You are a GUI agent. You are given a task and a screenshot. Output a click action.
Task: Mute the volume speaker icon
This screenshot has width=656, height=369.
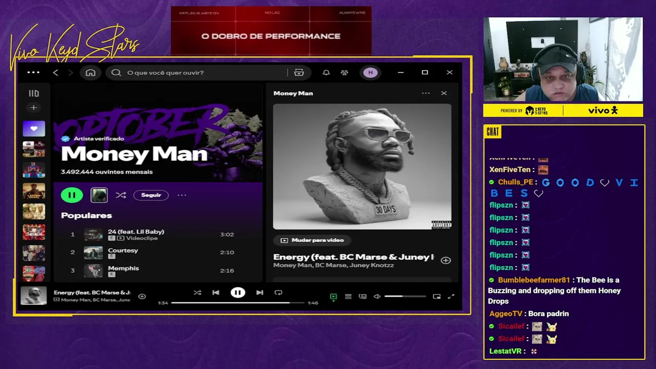[377, 296]
